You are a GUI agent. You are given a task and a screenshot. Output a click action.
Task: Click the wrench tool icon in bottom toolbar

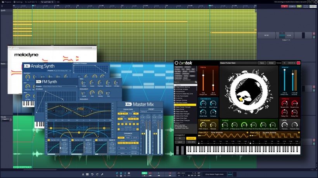coord(102,174)
